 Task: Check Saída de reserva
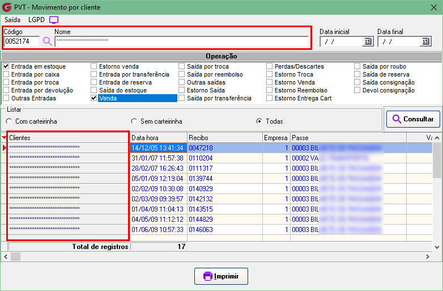pos(357,74)
